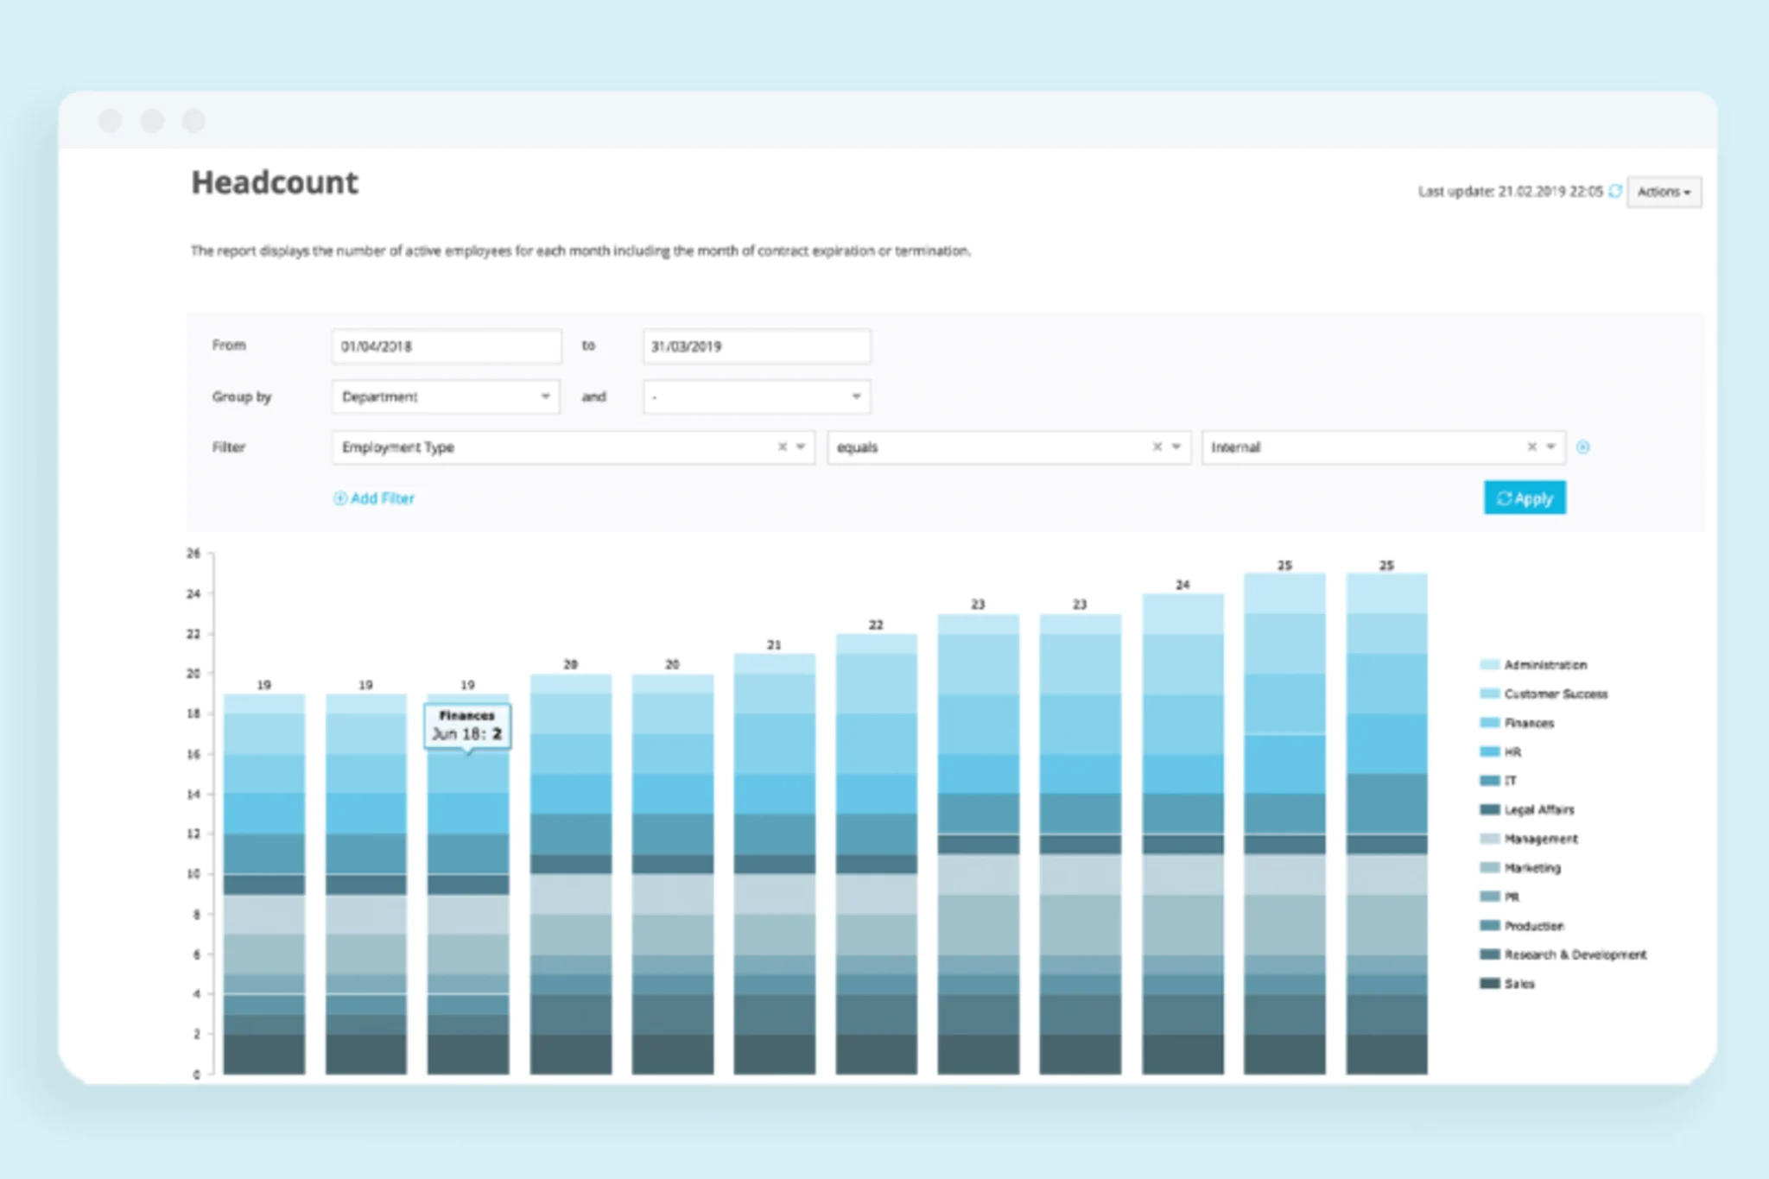Toggle Customer Success series in legend

pyautogui.click(x=1544, y=694)
